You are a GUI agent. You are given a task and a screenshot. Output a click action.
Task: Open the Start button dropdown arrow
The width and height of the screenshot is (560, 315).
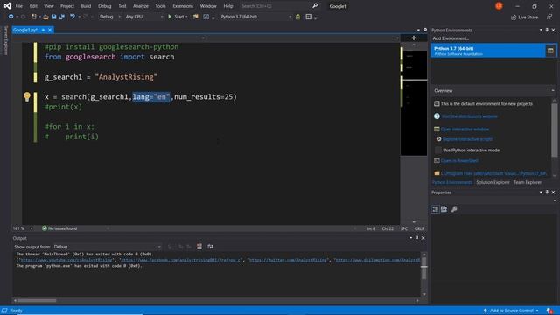click(186, 17)
